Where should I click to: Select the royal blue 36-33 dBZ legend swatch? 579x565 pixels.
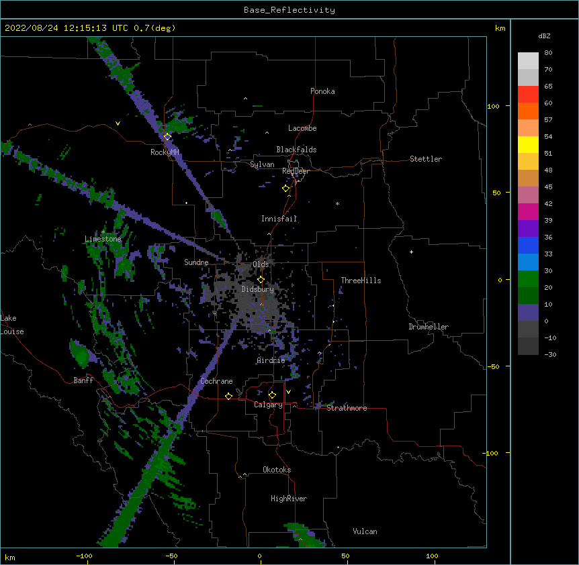coord(528,246)
